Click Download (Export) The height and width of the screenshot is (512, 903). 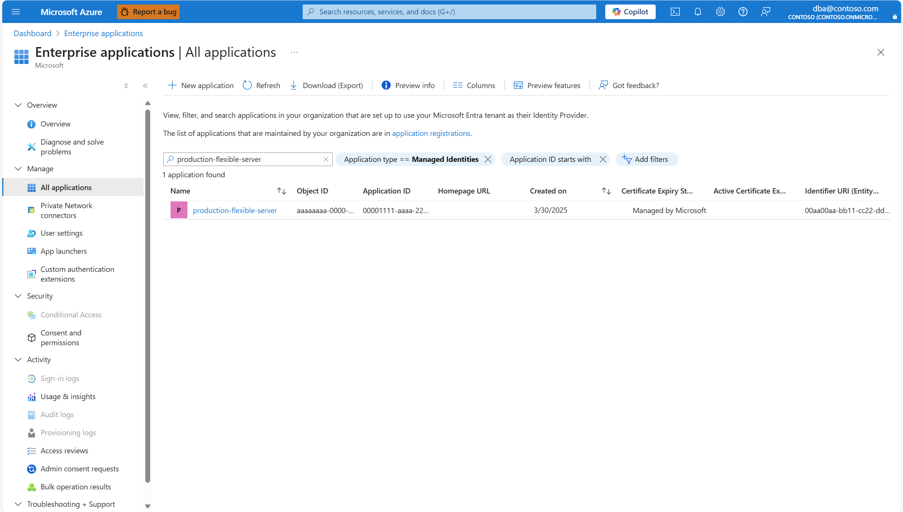point(326,85)
